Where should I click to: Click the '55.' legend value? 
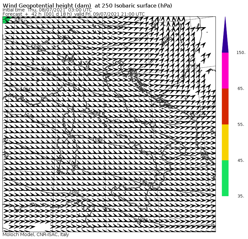click(x=241, y=125)
